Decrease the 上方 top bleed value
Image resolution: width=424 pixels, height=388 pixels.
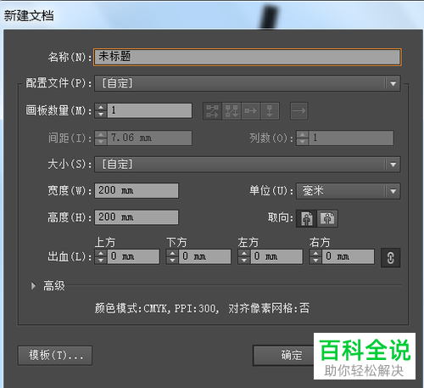[x=101, y=261]
